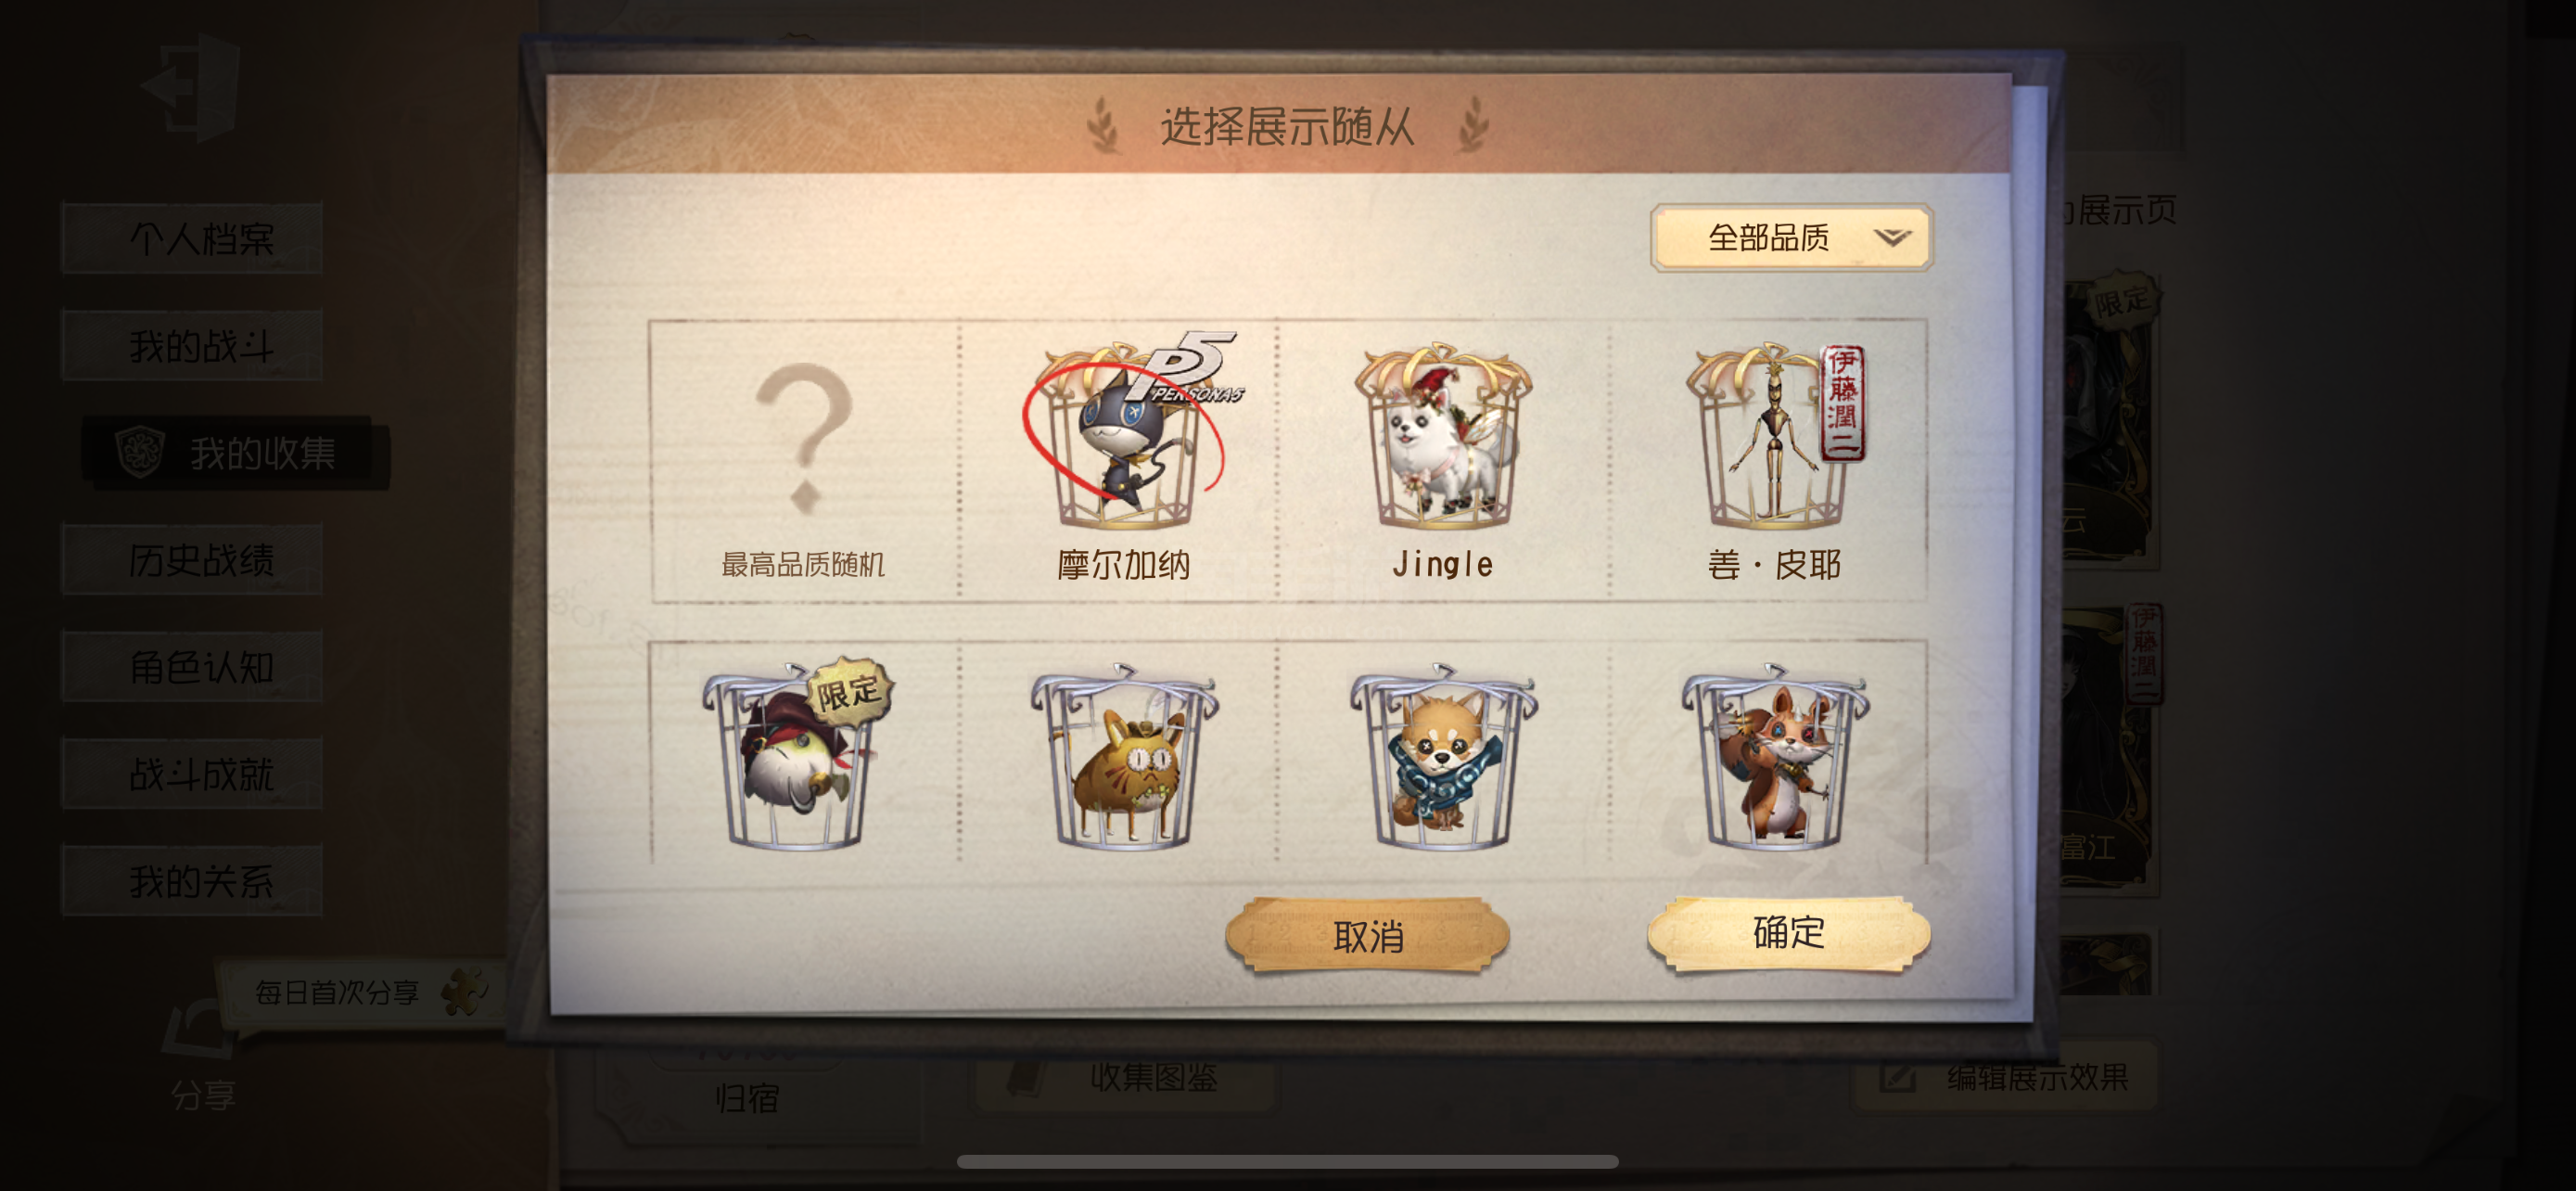Click 编辑展示效果 edit display button
This screenshot has width=2576, height=1191.
click(2006, 1078)
